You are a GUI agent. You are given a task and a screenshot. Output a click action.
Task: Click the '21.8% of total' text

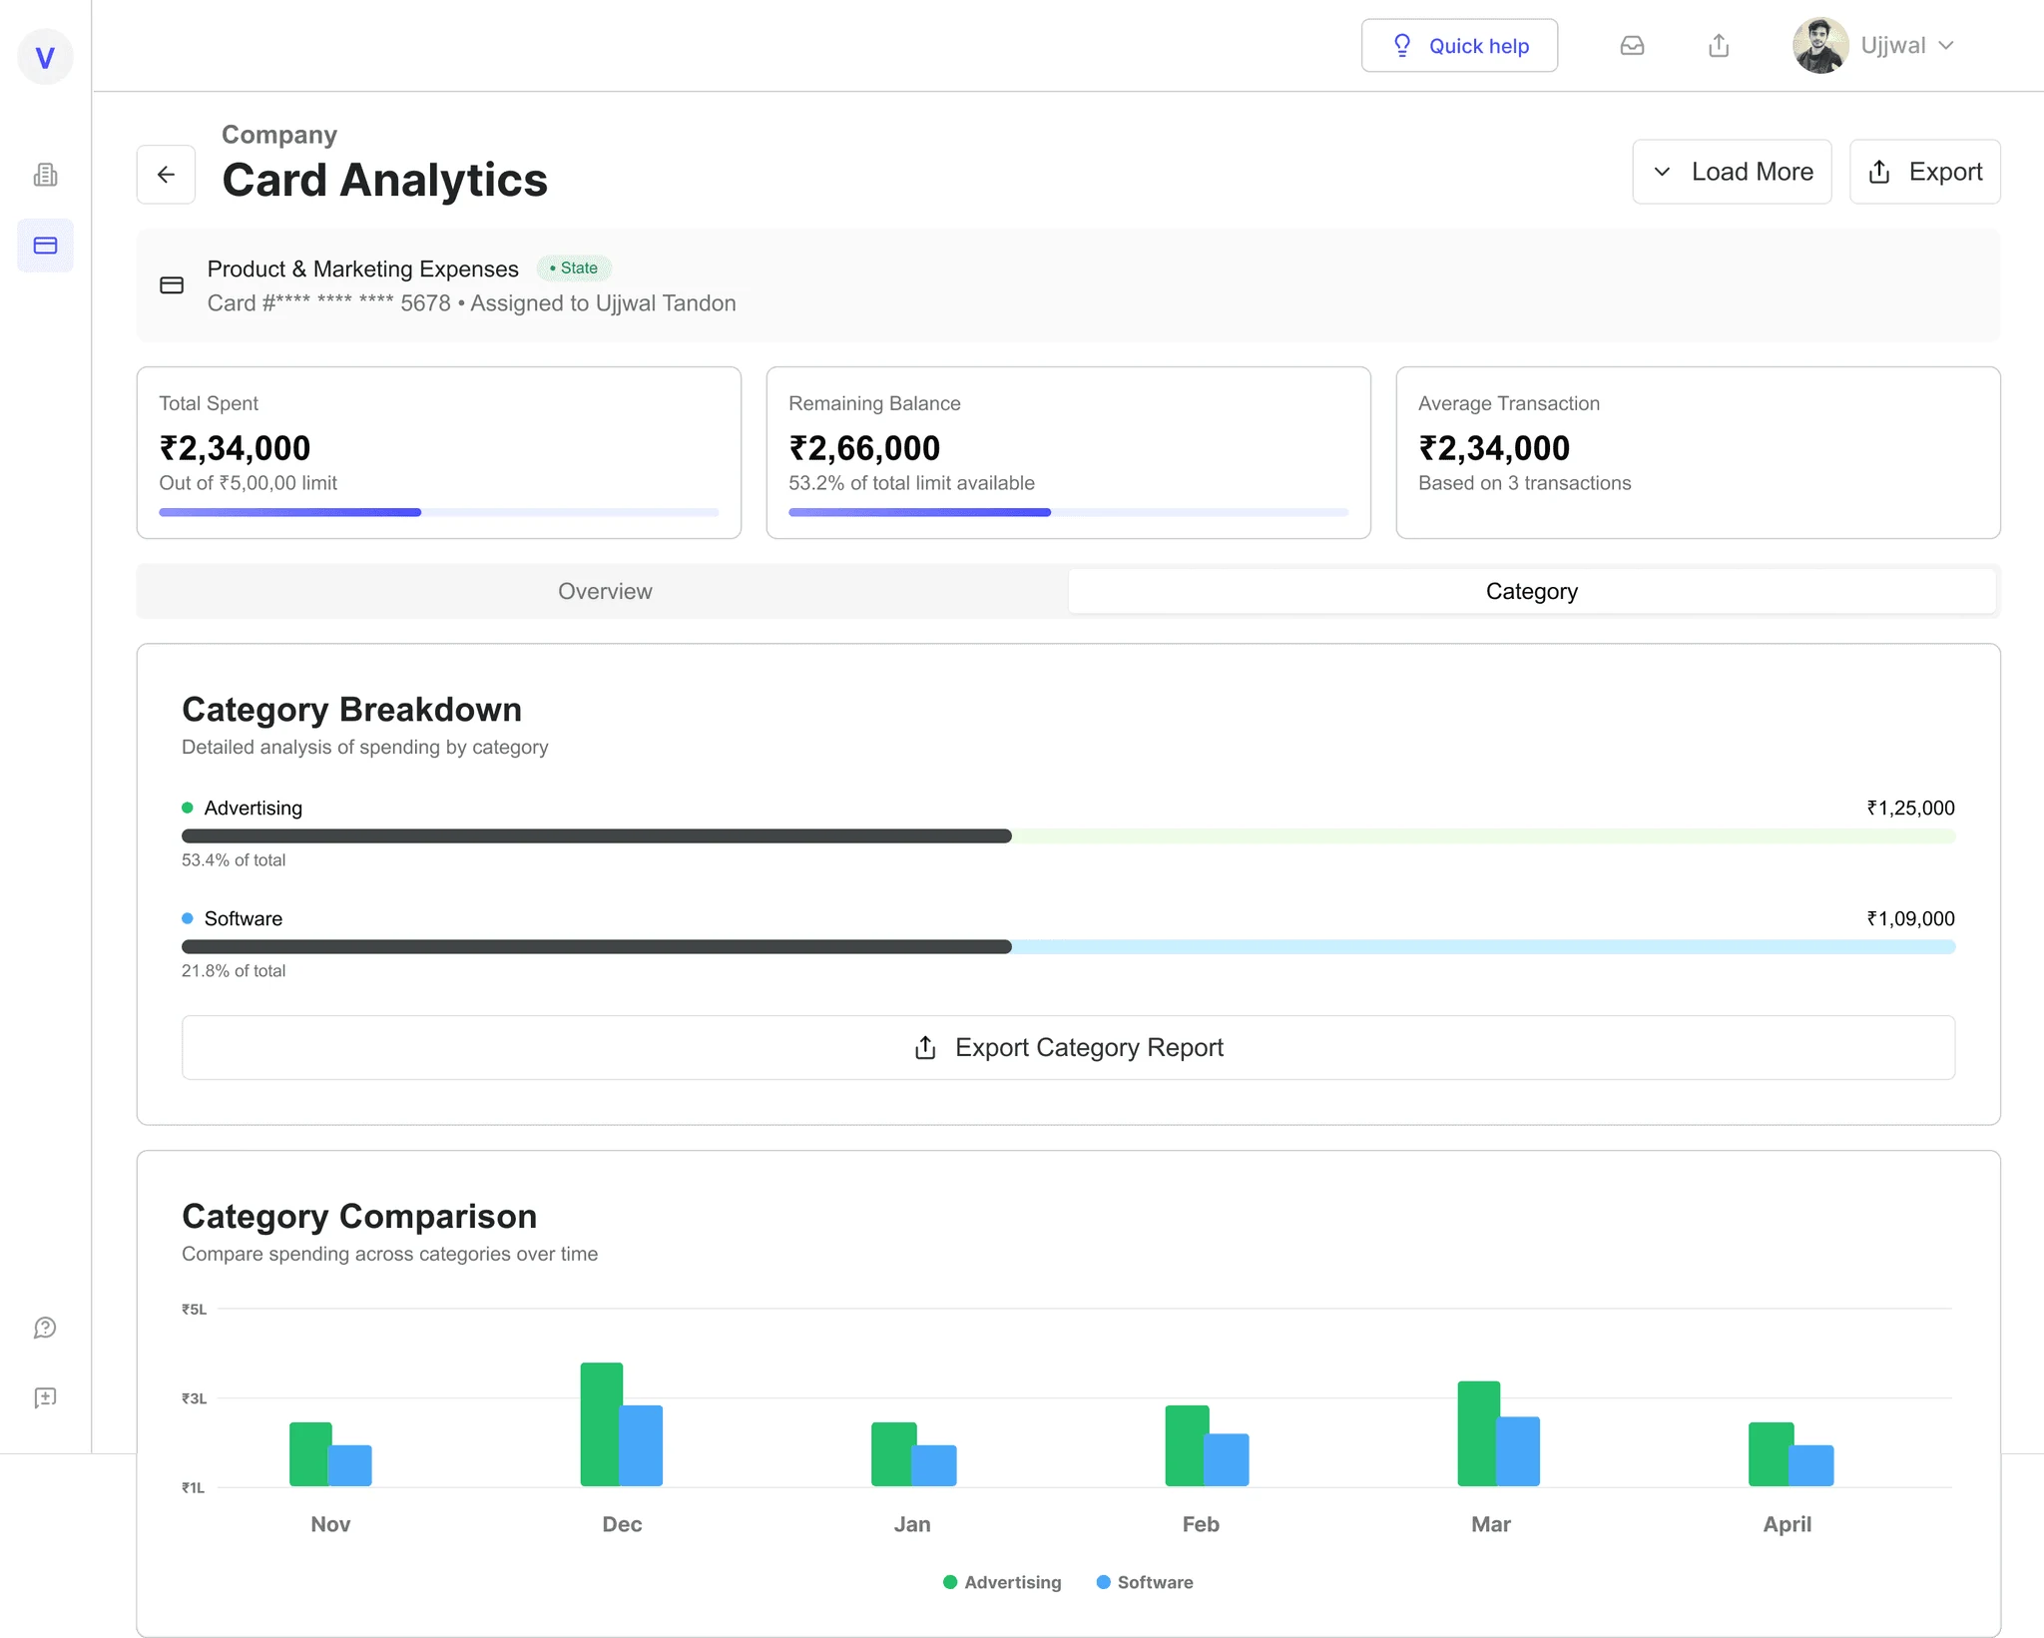[234, 971]
